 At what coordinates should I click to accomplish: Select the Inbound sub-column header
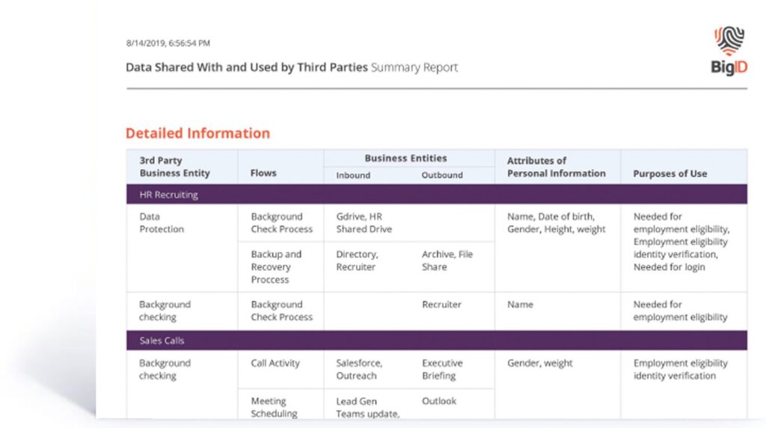(x=353, y=176)
